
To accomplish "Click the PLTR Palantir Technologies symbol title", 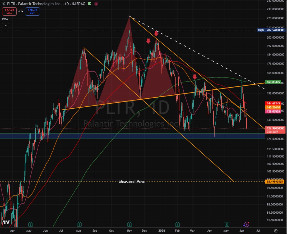I will (x=46, y=4).
